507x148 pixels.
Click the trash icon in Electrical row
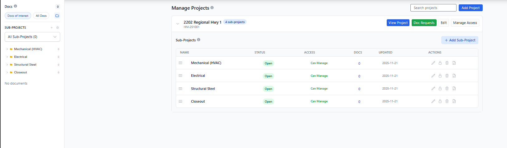(447, 76)
